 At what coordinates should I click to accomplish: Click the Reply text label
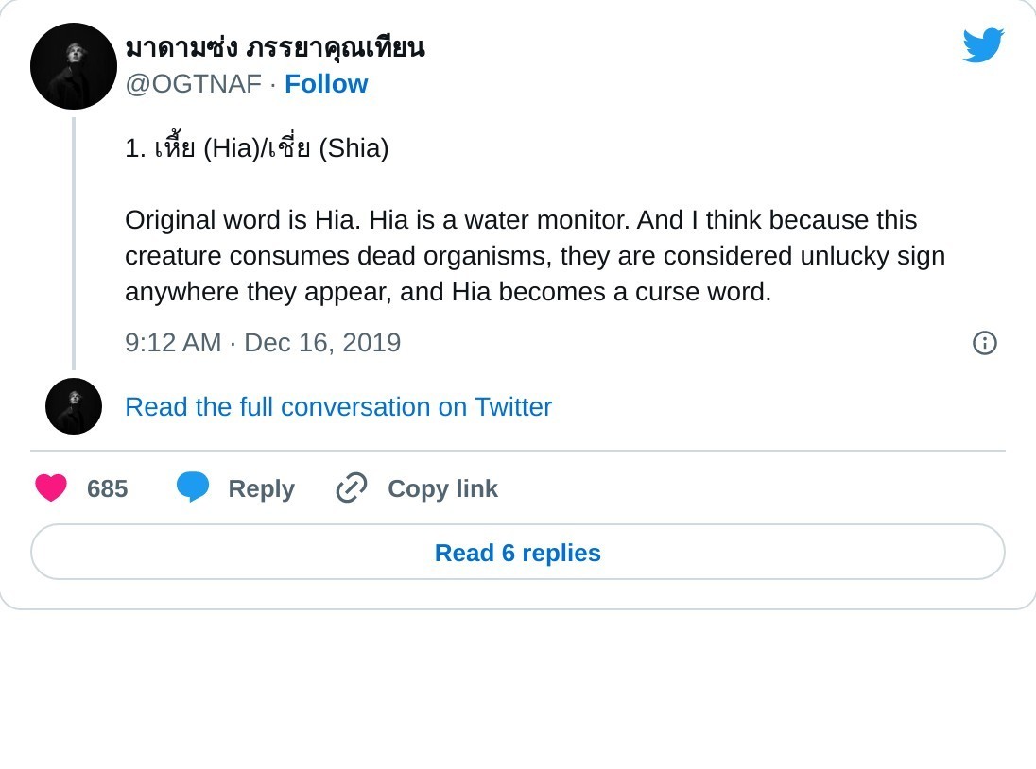(261, 488)
